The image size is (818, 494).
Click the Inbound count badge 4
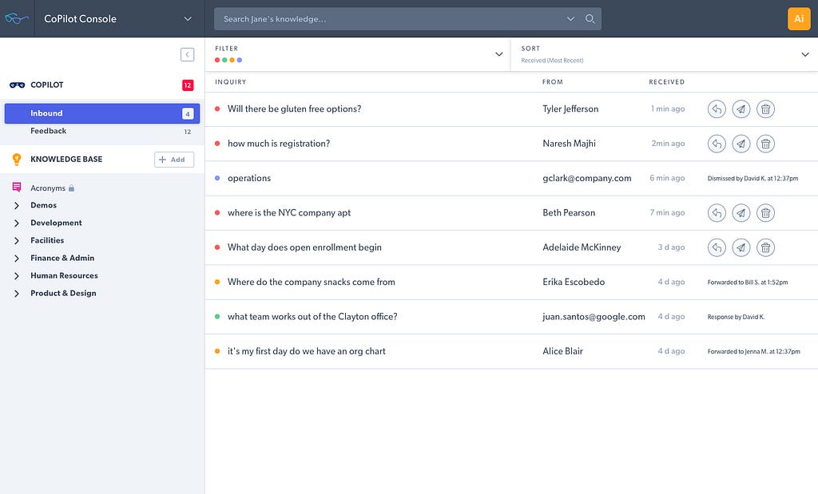point(188,113)
